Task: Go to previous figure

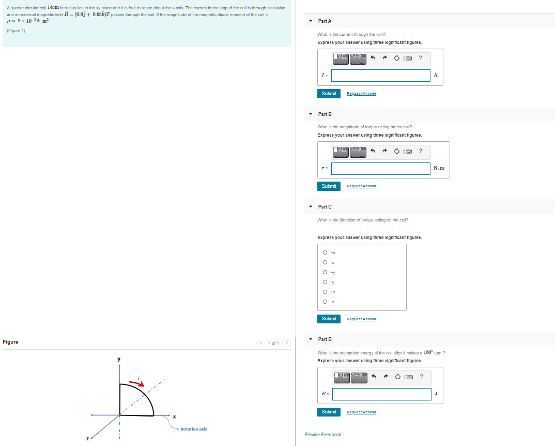Action: coord(261,343)
